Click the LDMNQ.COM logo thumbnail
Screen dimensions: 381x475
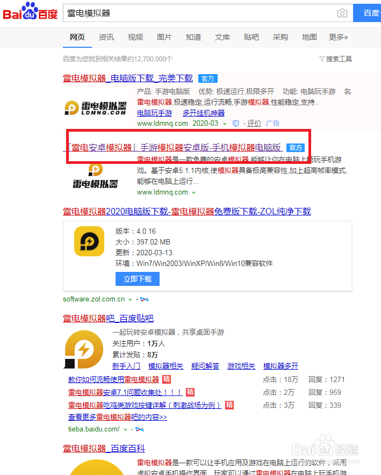pyautogui.click(x=95, y=108)
